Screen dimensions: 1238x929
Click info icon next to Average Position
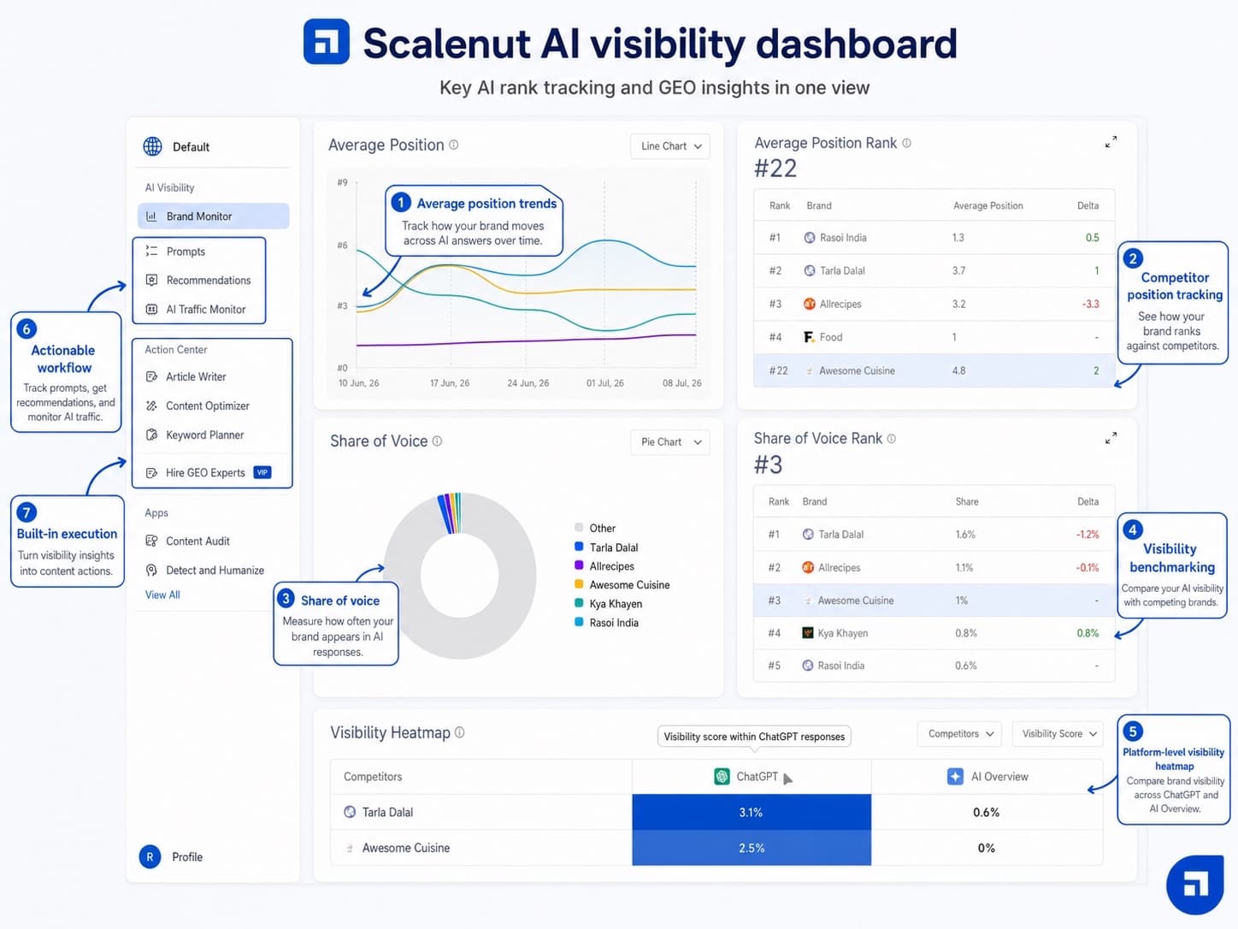(454, 145)
